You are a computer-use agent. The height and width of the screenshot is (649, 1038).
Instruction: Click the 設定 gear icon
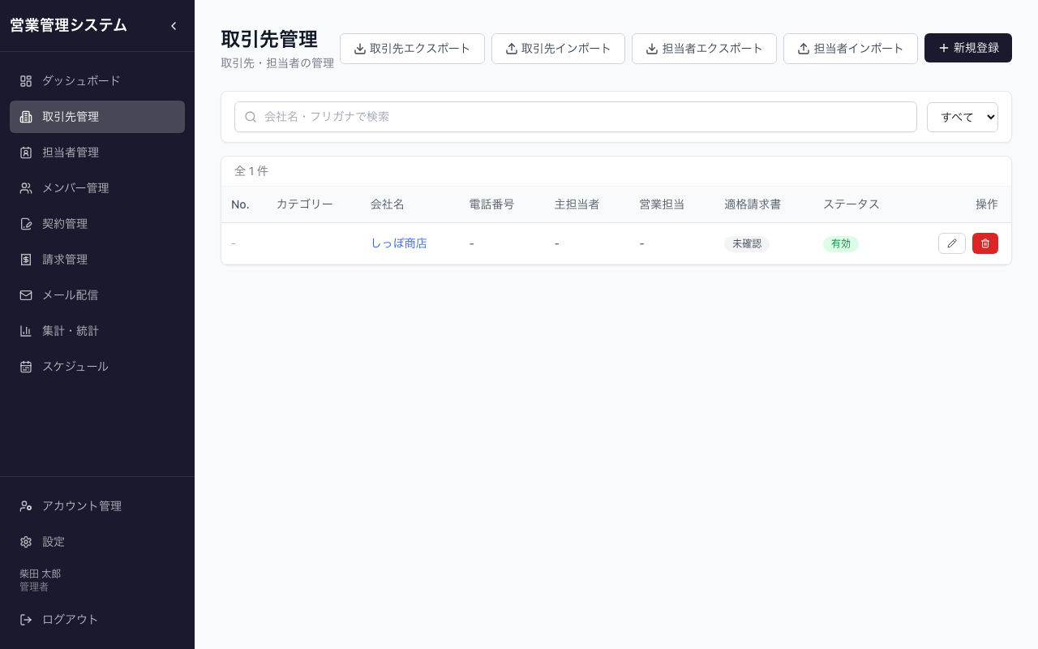point(26,542)
